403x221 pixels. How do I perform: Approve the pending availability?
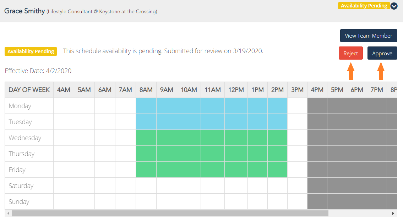point(382,53)
